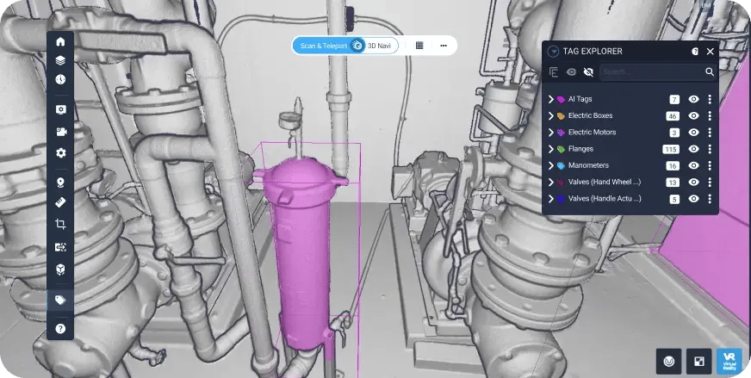Open the tags icon in sidebar

pos(60,301)
